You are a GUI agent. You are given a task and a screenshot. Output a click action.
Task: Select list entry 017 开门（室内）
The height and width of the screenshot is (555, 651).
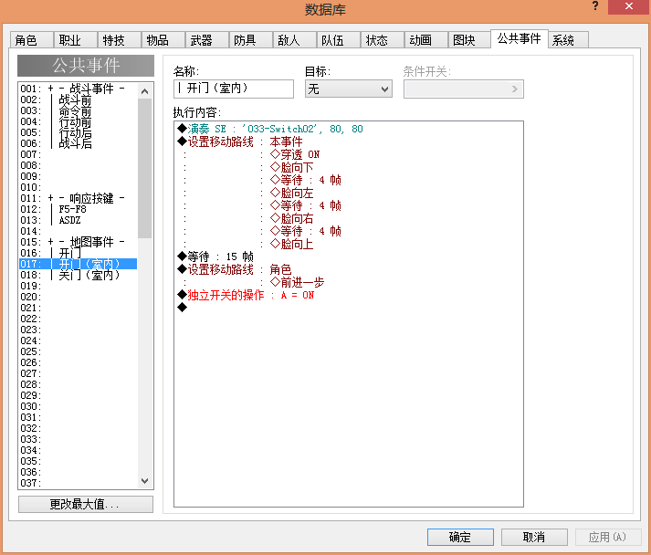(78, 264)
